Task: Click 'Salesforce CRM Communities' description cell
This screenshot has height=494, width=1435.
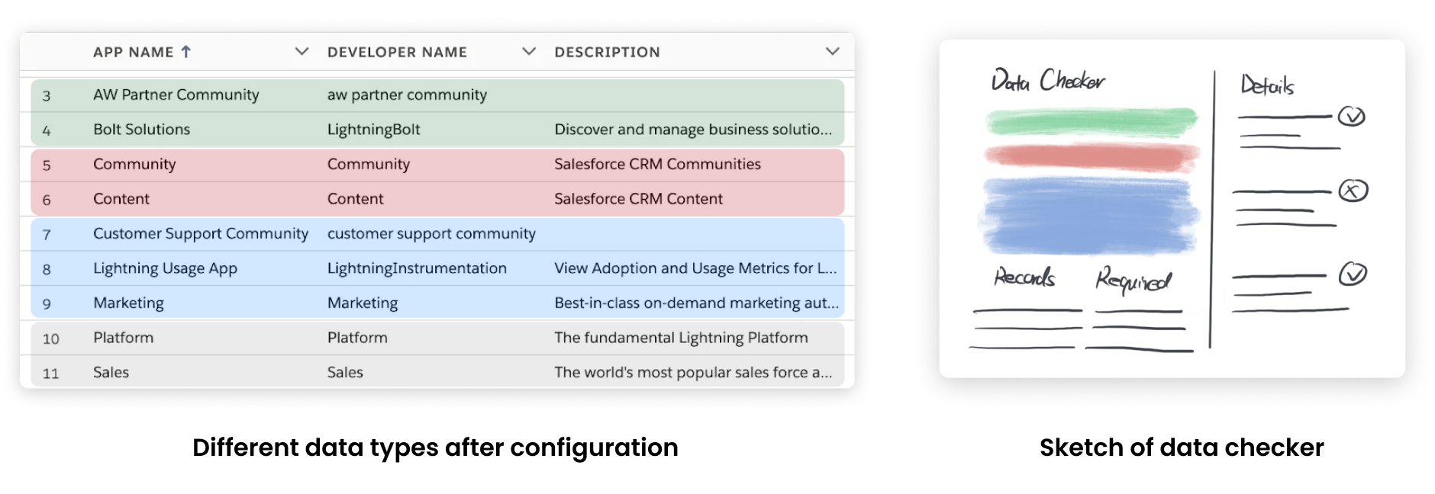Action: tap(657, 164)
